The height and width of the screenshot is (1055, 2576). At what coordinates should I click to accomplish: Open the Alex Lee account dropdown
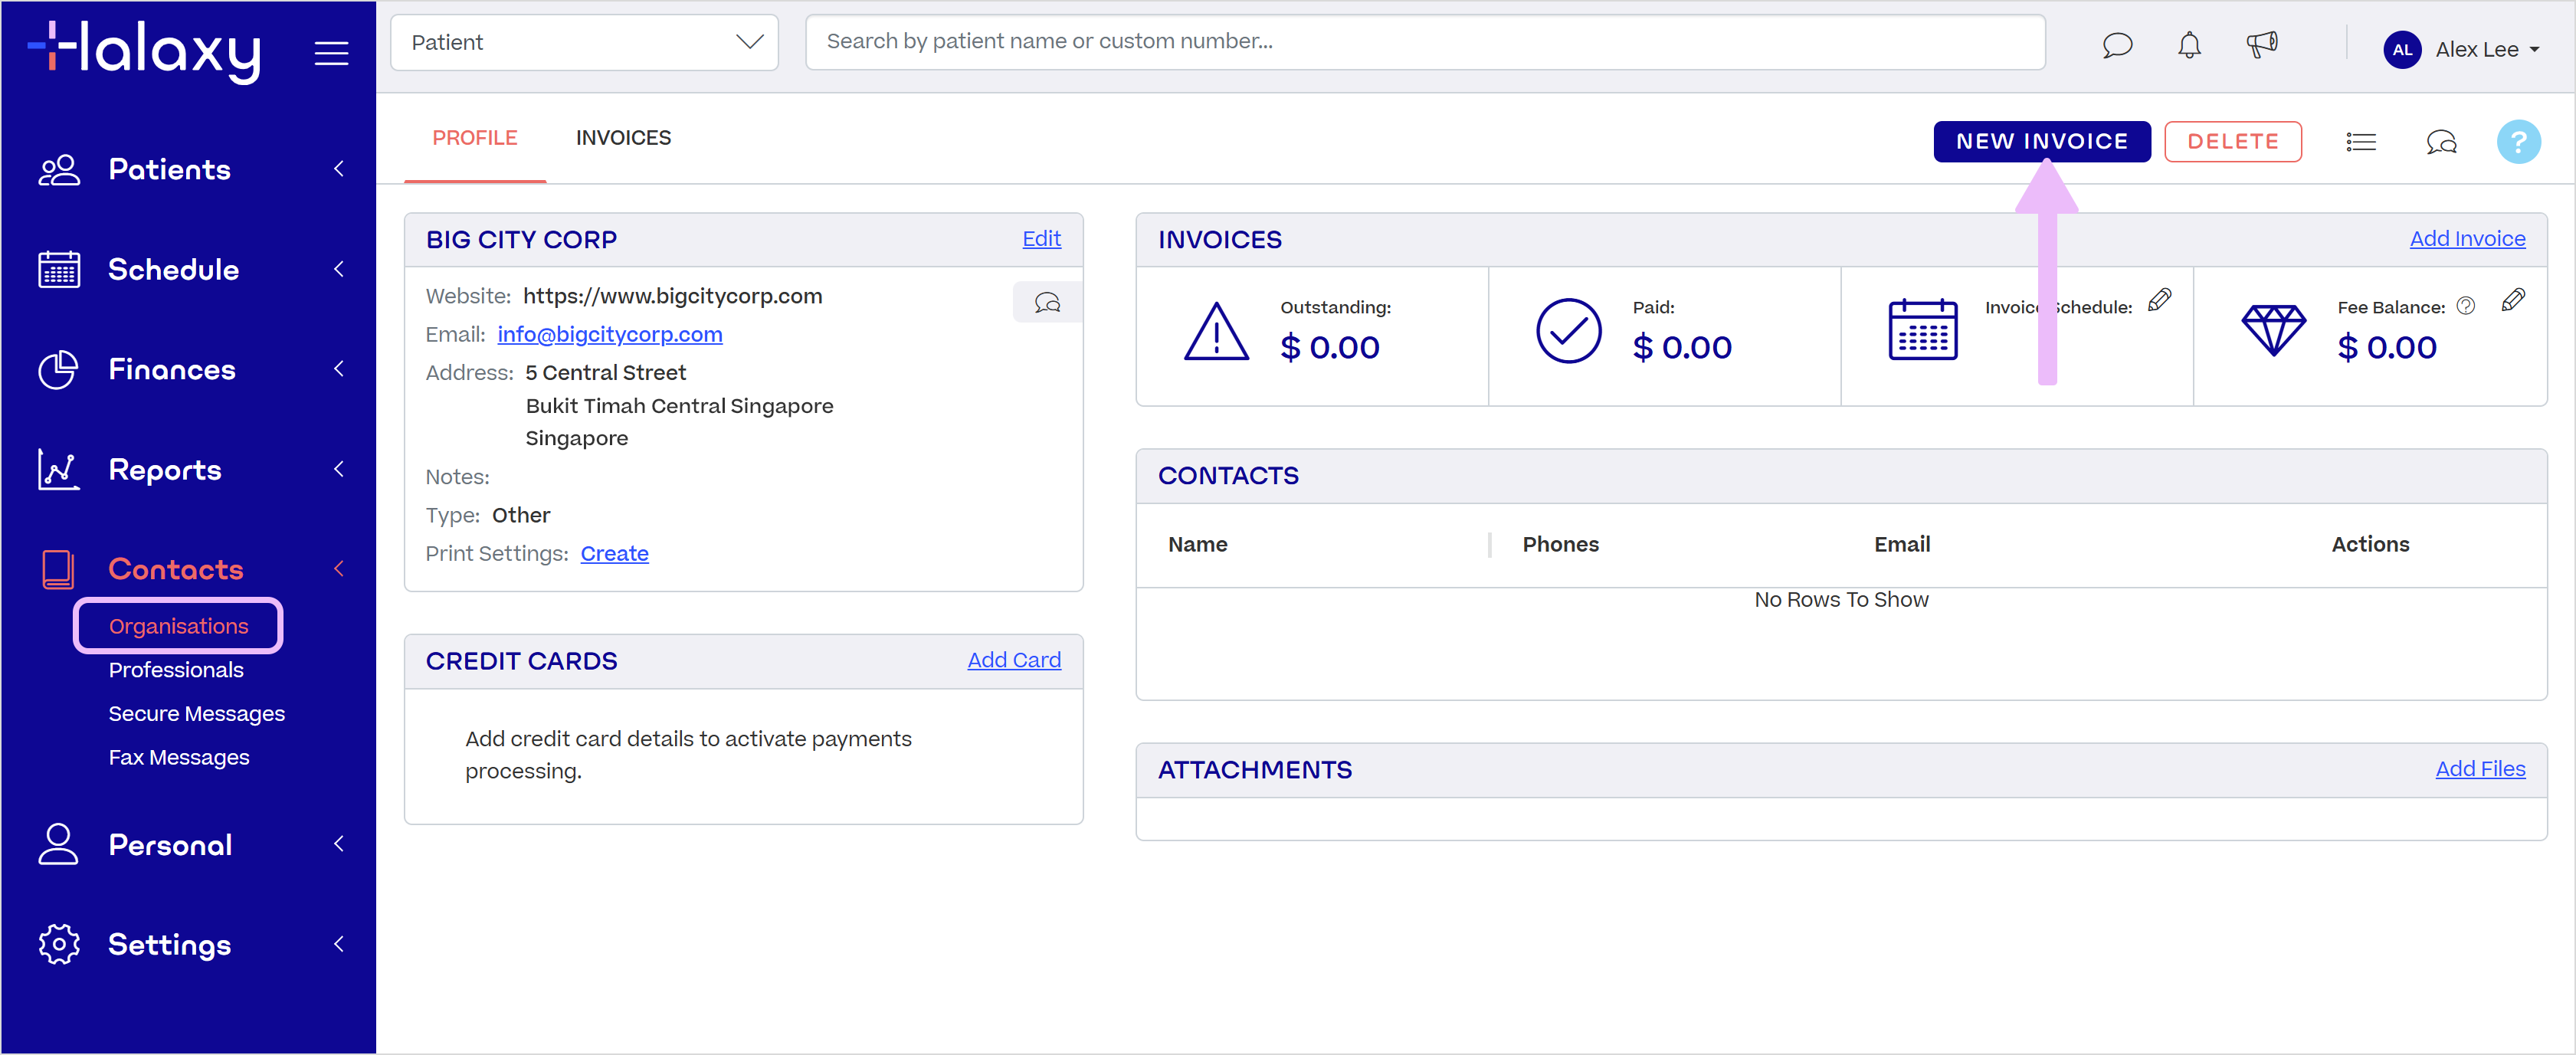pyautogui.click(x=2487, y=50)
